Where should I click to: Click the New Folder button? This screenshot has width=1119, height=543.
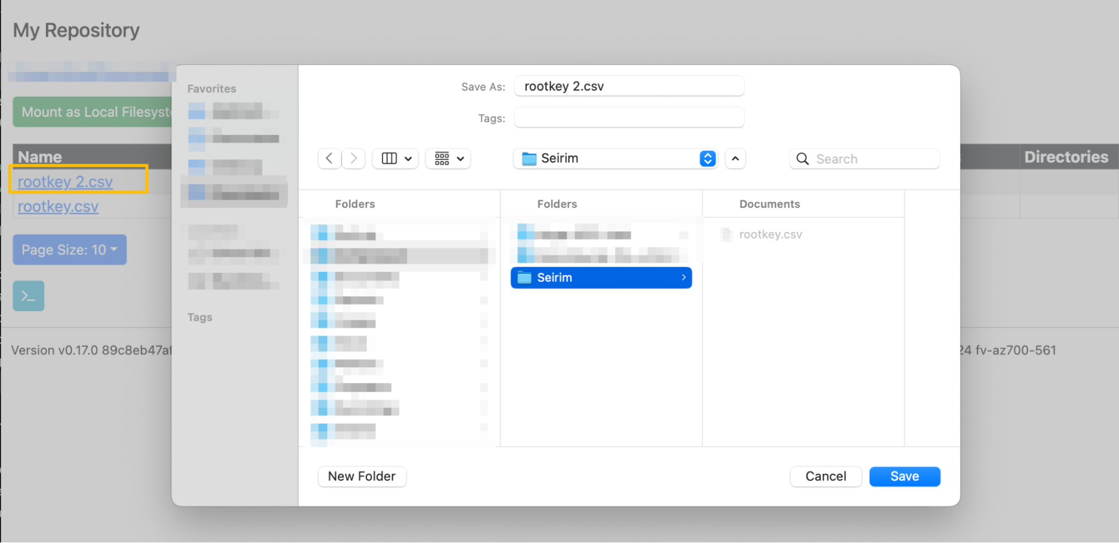point(362,476)
